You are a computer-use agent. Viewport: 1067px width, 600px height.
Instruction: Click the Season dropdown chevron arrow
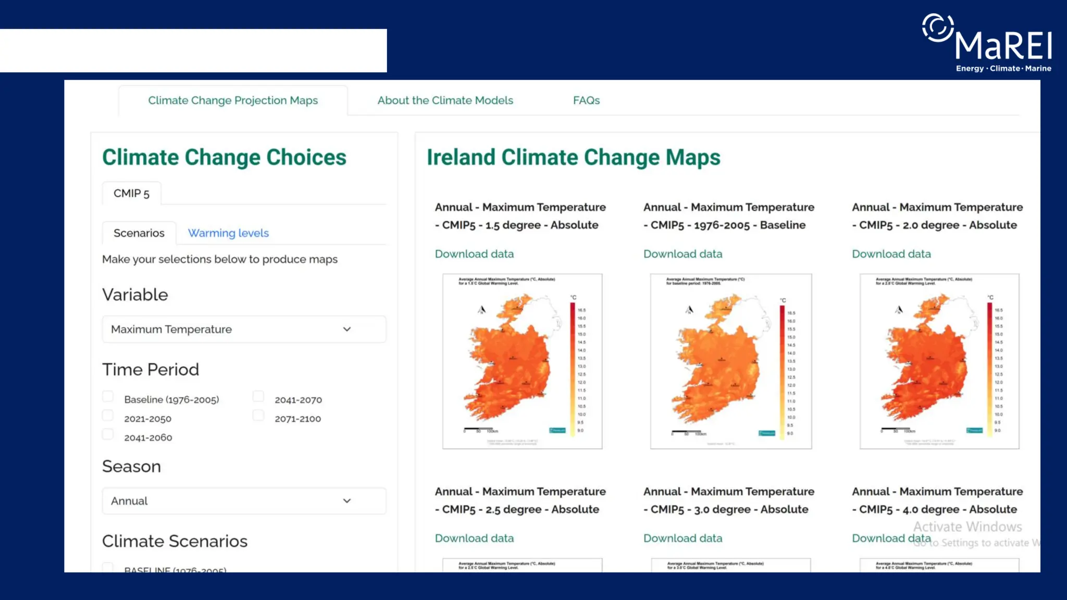pyautogui.click(x=347, y=501)
